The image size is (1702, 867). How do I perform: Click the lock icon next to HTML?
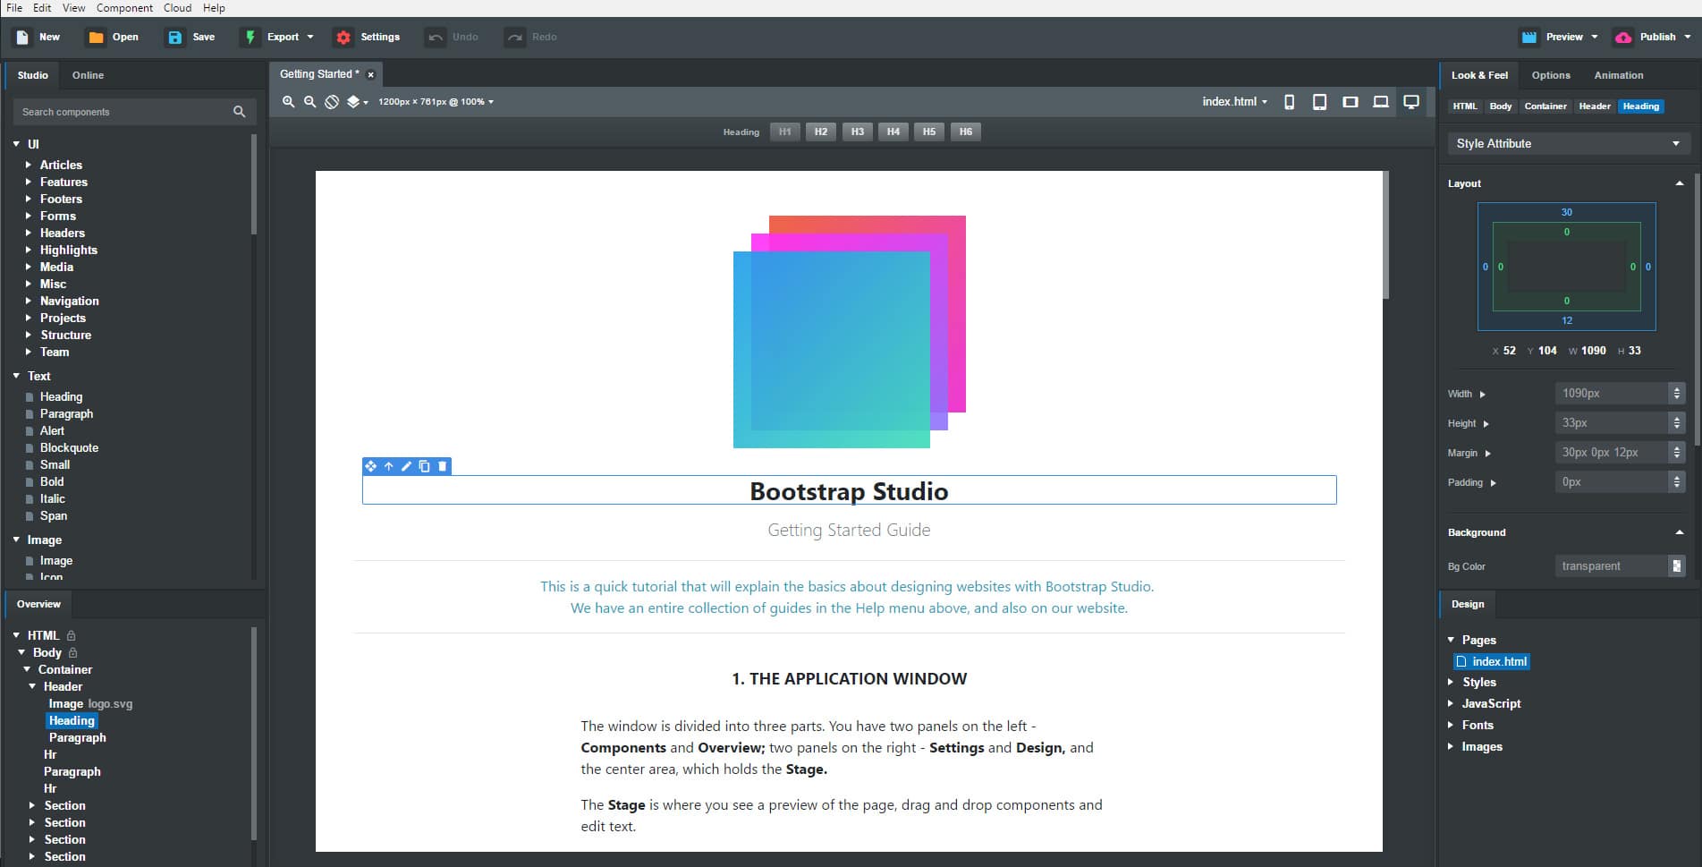72,635
